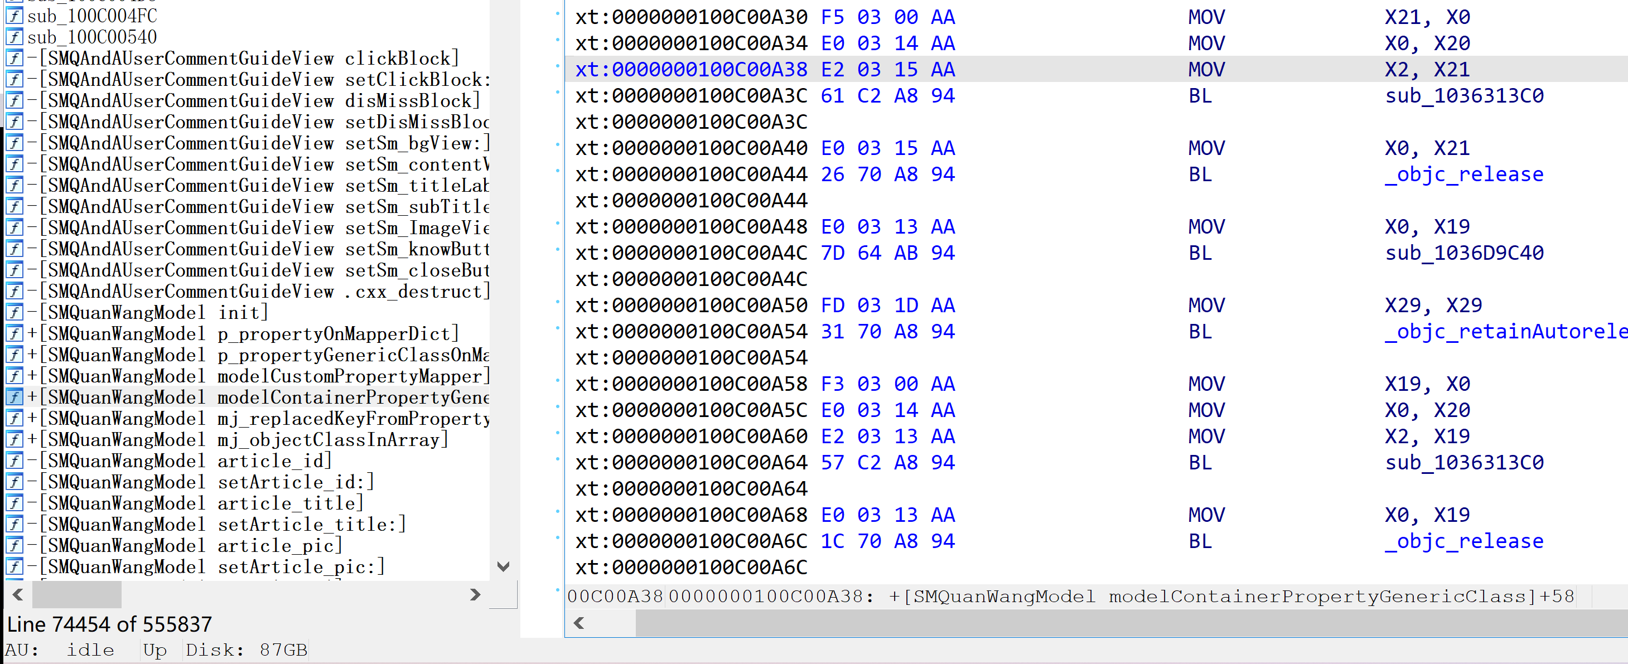Click horizontal scrollbar thumb in functions pane
The image size is (1628, 664).
coord(76,594)
